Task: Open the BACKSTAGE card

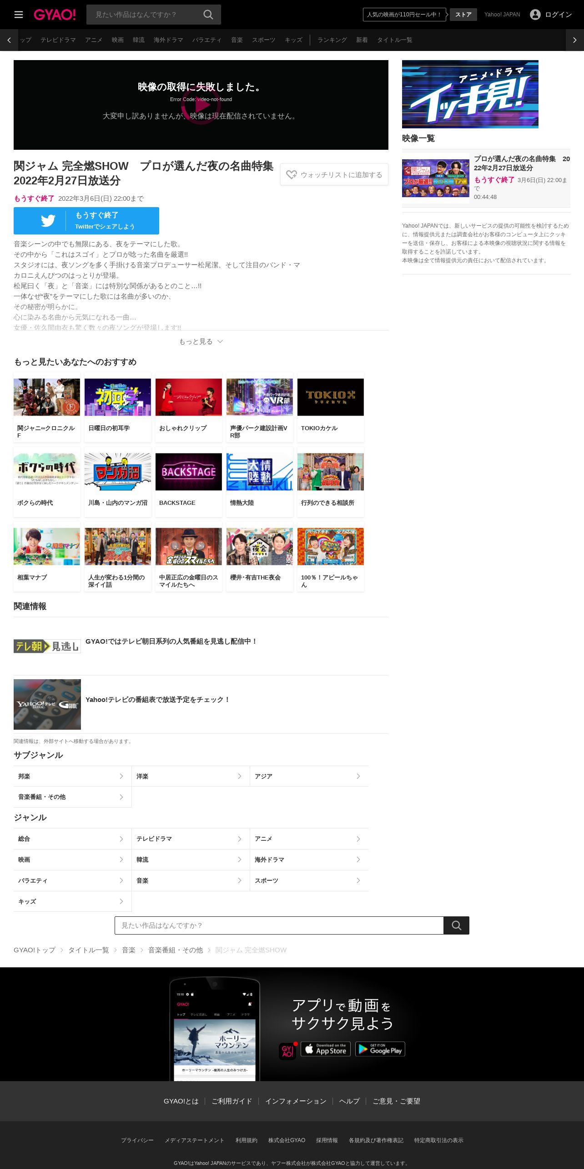Action: coord(189,482)
